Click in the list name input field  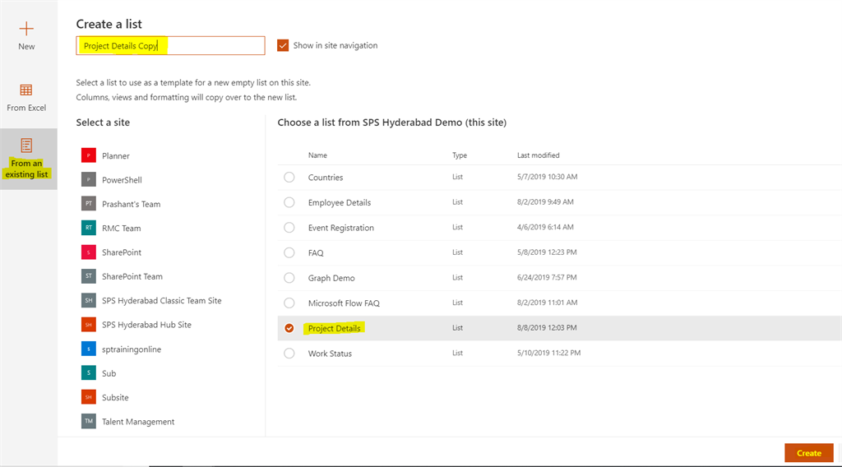pyautogui.click(x=170, y=45)
